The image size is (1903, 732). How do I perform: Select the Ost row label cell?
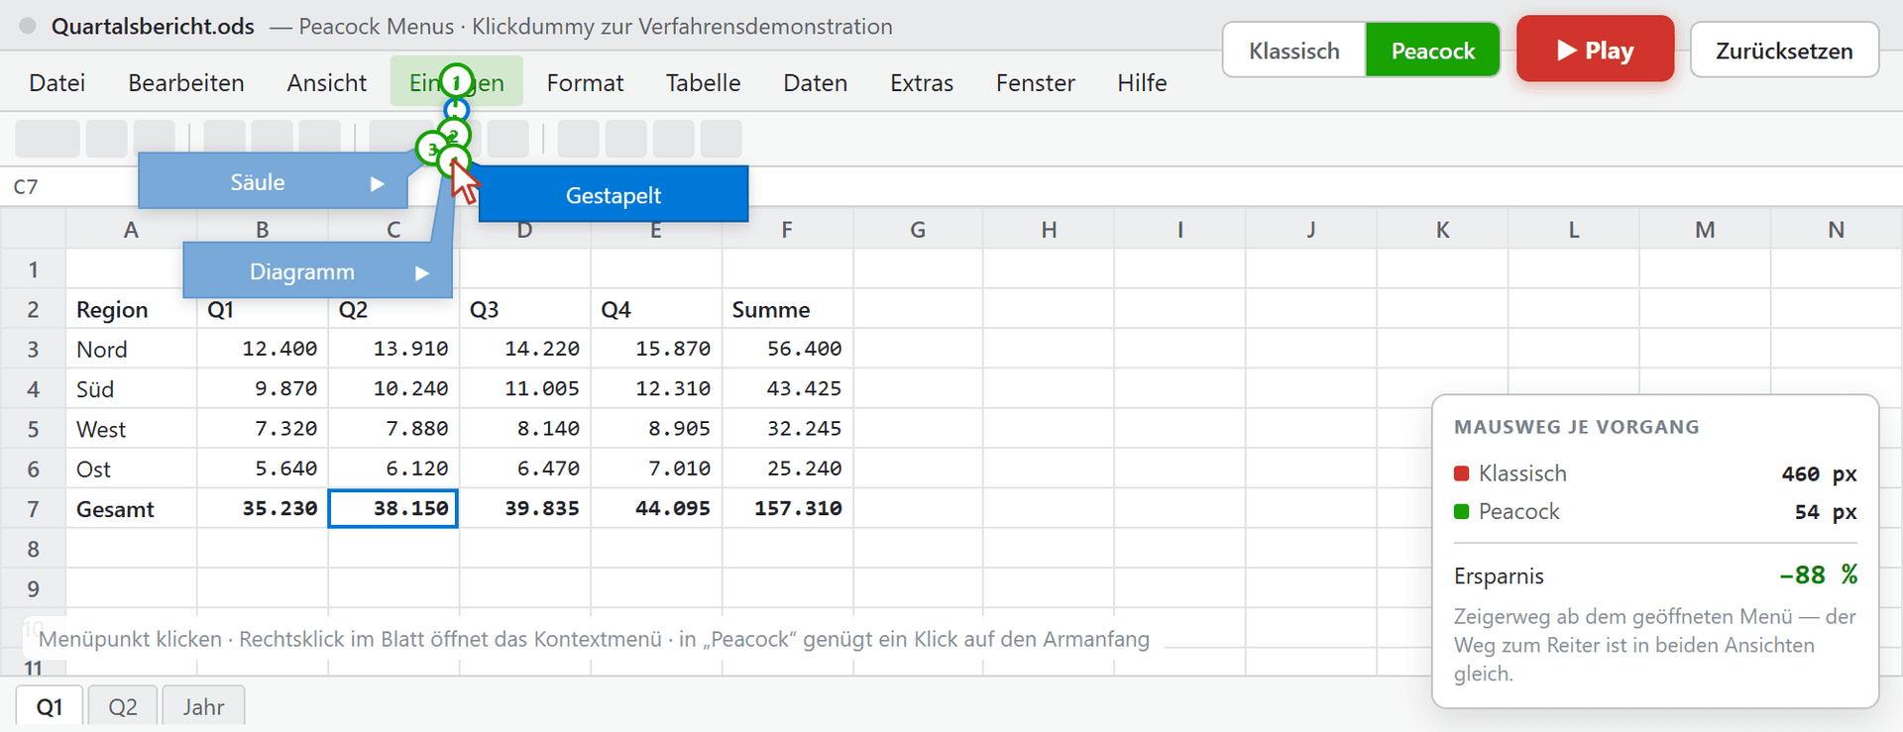[x=131, y=469]
